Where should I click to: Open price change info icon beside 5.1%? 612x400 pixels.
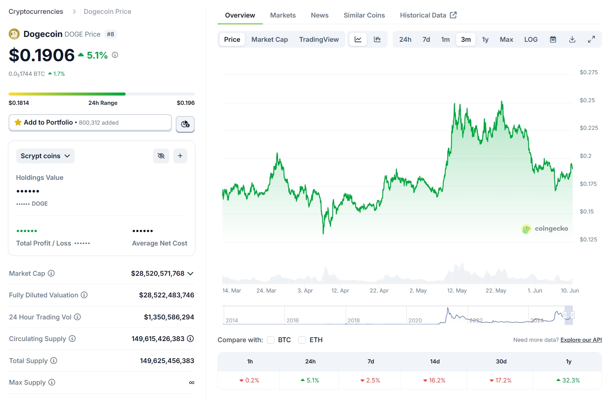115,55
